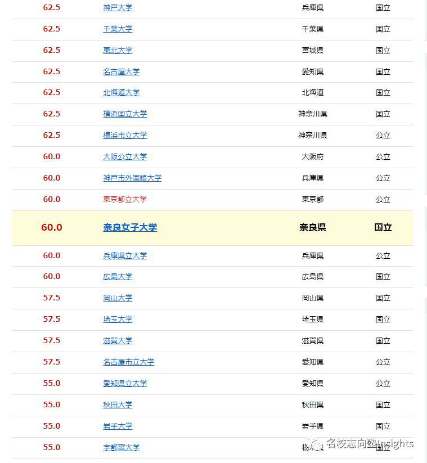Select 兵庫県 in the 神戸大学 row
Viewport: 427px width, 463px height.
pos(313,8)
